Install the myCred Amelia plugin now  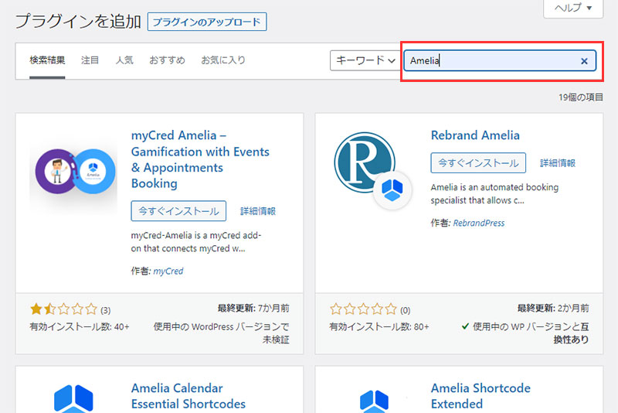[178, 211]
